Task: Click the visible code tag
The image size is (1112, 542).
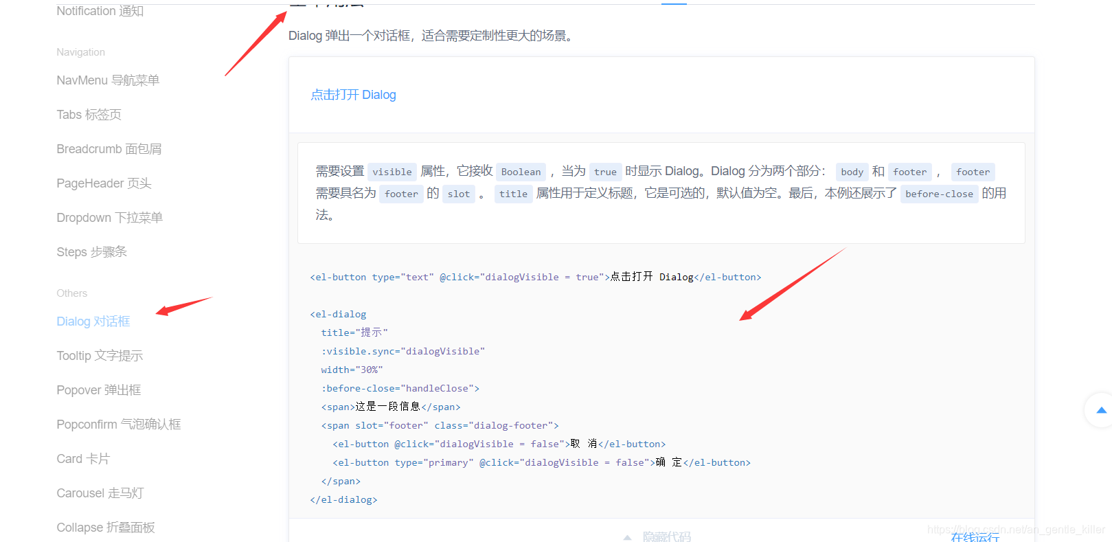Action: pos(392,172)
